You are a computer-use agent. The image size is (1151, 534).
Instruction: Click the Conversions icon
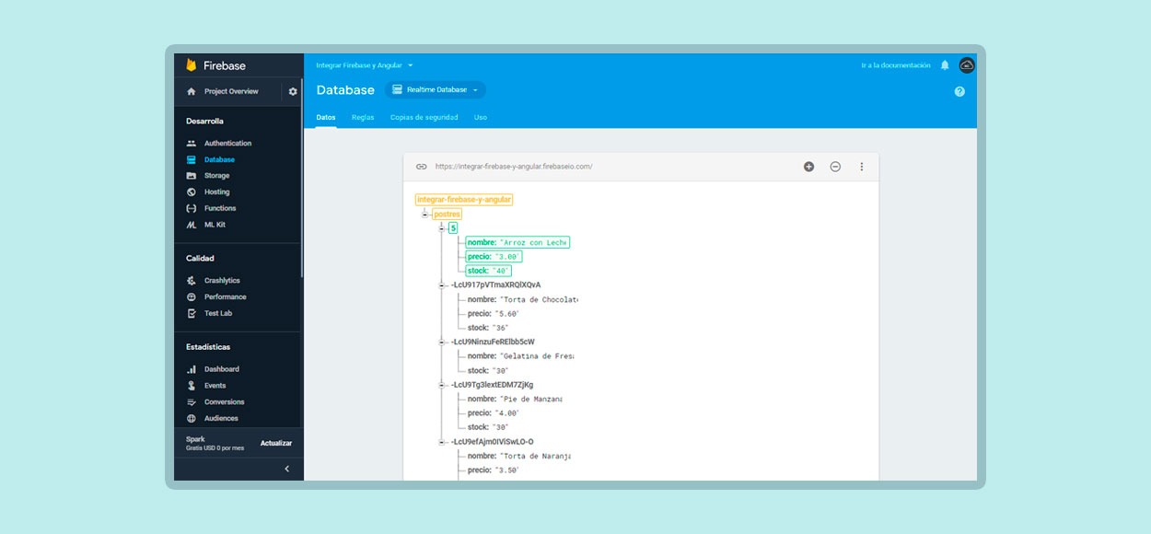click(192, 402)
